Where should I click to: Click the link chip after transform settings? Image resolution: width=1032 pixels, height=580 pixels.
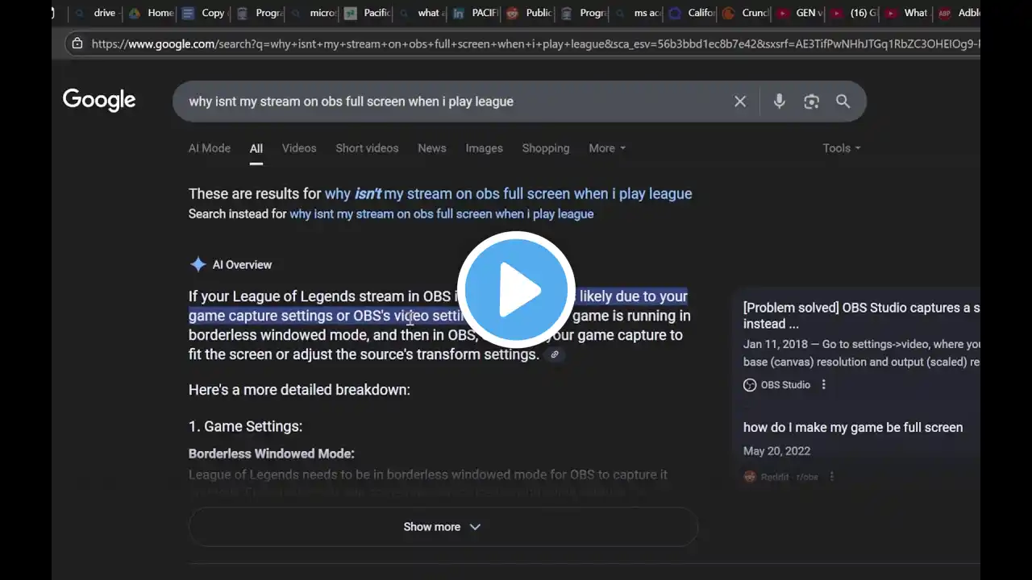coord(555,354)
